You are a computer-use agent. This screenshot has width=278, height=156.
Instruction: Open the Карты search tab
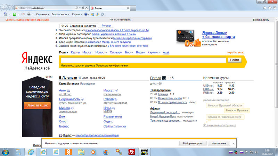(75, 53)
